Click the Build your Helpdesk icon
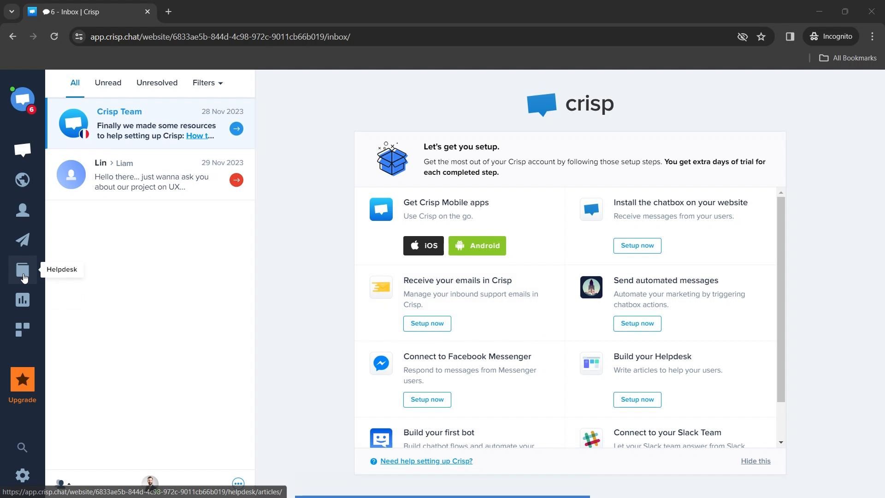 pyautogui.click(x=591, y=363)
